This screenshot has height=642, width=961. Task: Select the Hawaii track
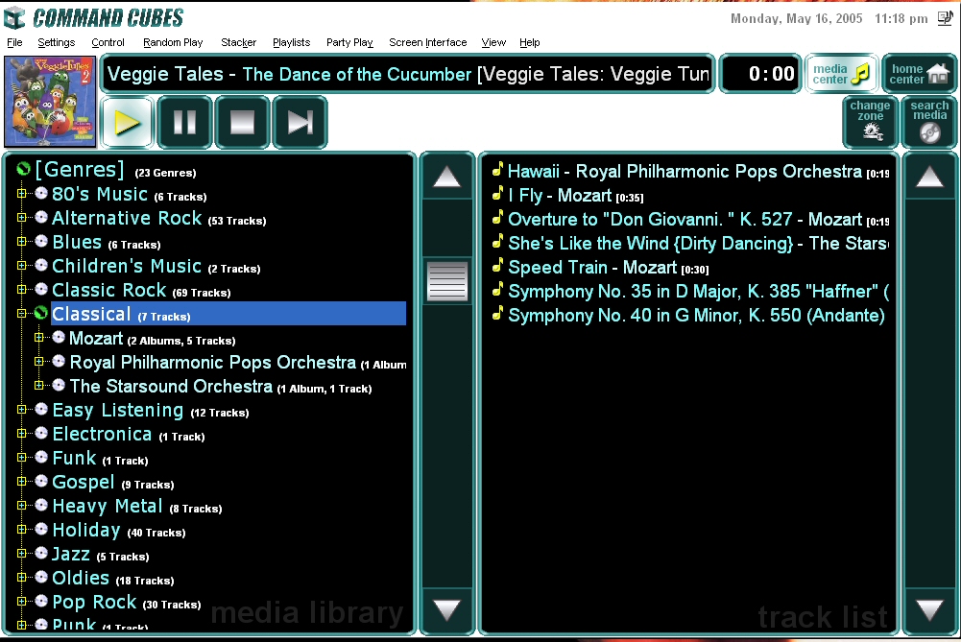click(x=533, y=172)
